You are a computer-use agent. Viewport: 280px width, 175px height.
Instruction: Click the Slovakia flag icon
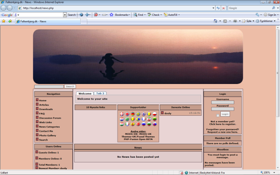(x=154, y=124)
